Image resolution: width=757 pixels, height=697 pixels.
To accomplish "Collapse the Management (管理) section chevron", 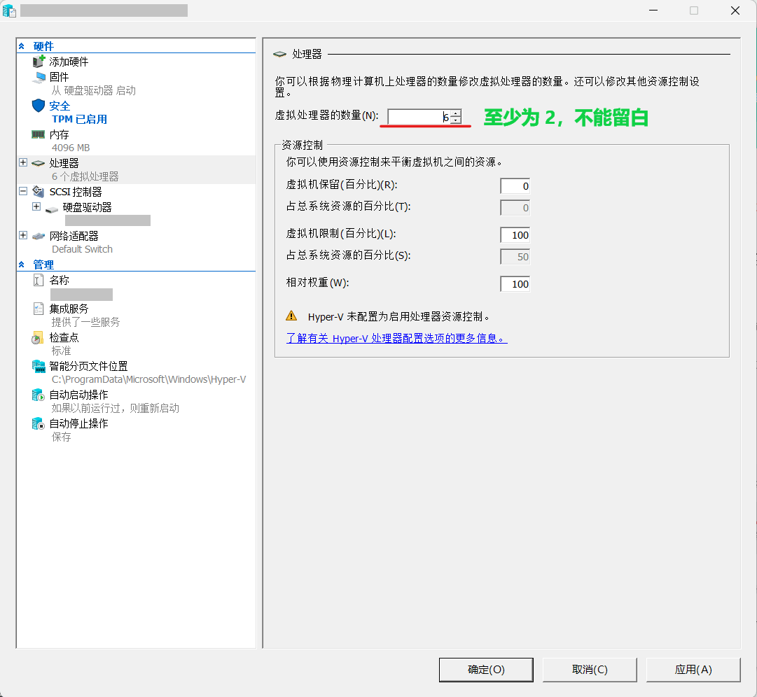I will [x=22, y=265].
